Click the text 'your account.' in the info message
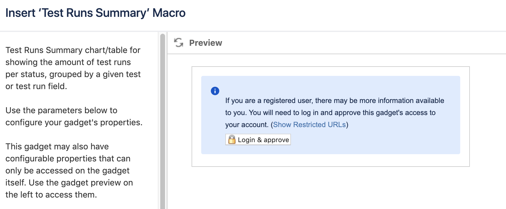506x209 pixels. 247,125
